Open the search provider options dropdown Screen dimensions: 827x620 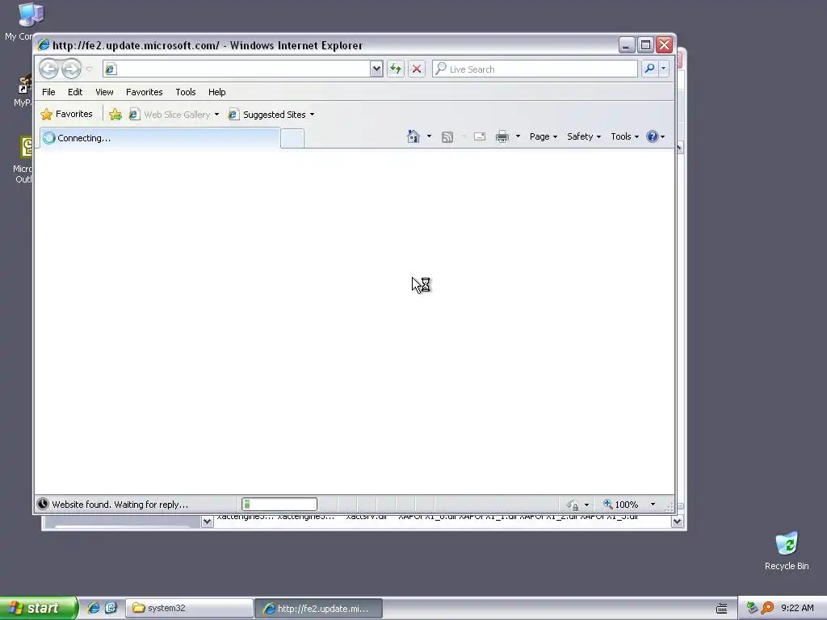point(664,69)
